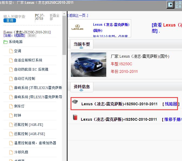Click the red book icon beside 维修手册 row
Screen dimensions: 182x161
pyautogui.click(x=75, y=117)
